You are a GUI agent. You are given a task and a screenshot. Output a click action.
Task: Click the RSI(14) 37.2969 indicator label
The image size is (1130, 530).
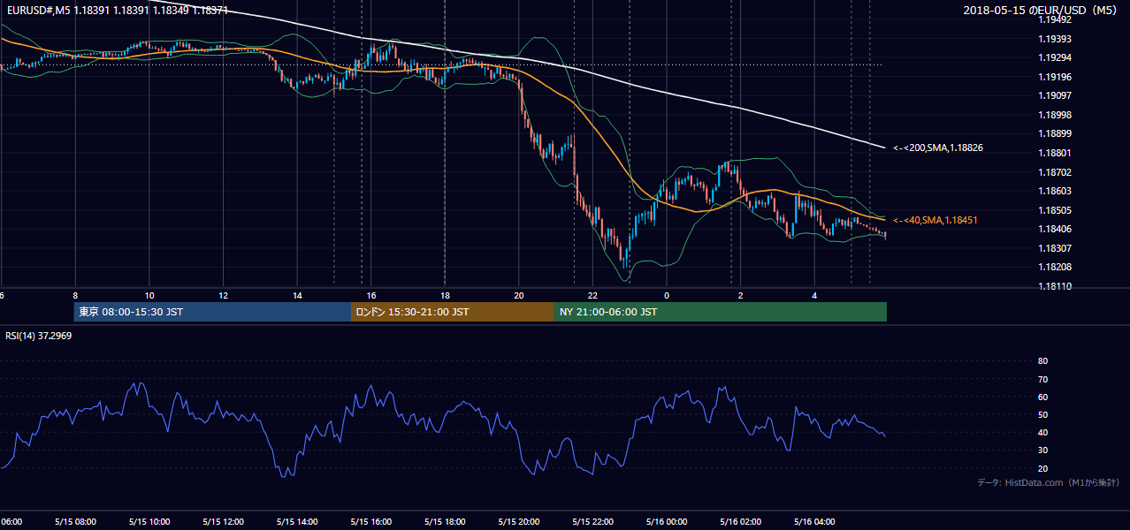tap(39, 336)
